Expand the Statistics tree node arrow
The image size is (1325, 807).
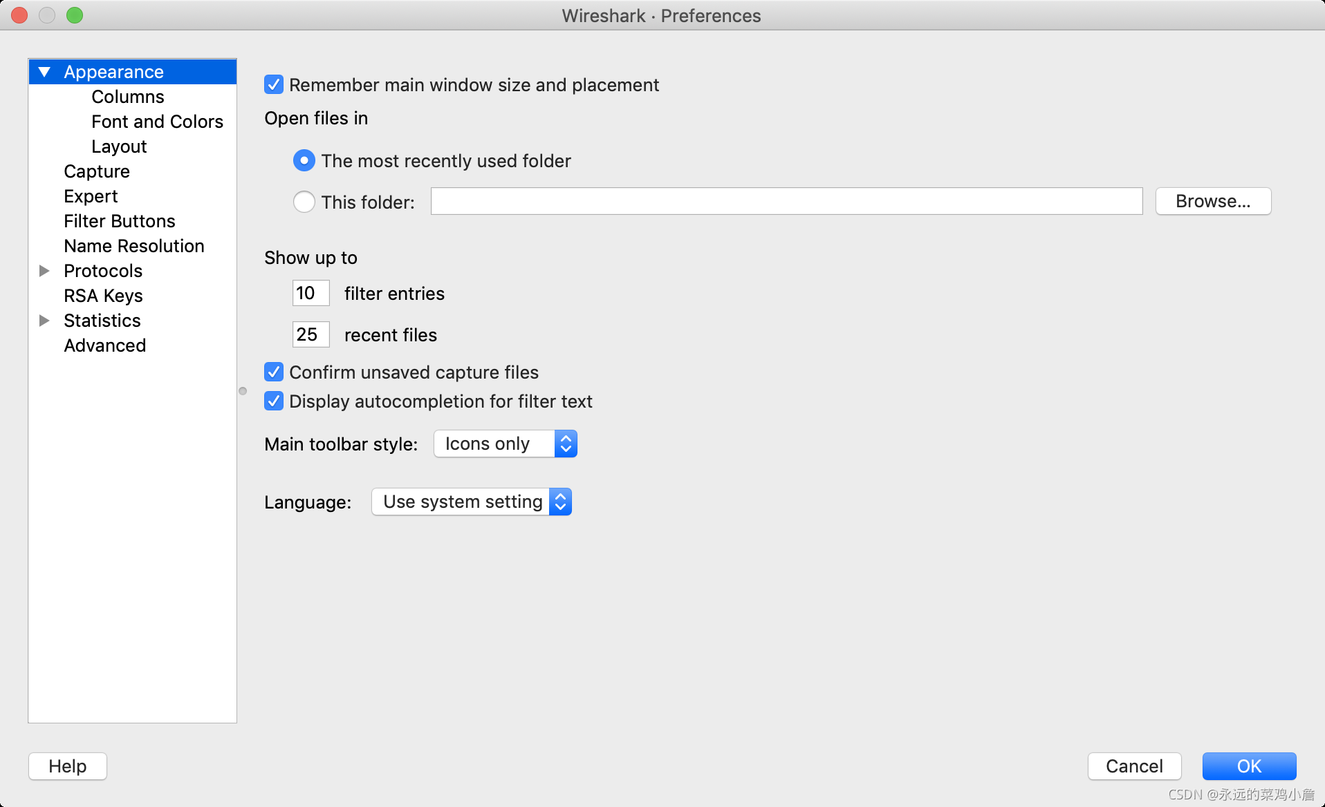click(44, 321)
